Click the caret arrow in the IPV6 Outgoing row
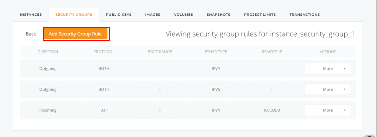Screen dimensions: 377x137 345,89
